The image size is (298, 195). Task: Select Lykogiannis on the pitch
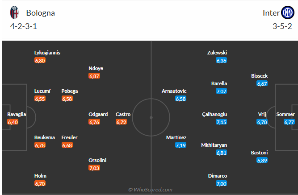[47, 53]
